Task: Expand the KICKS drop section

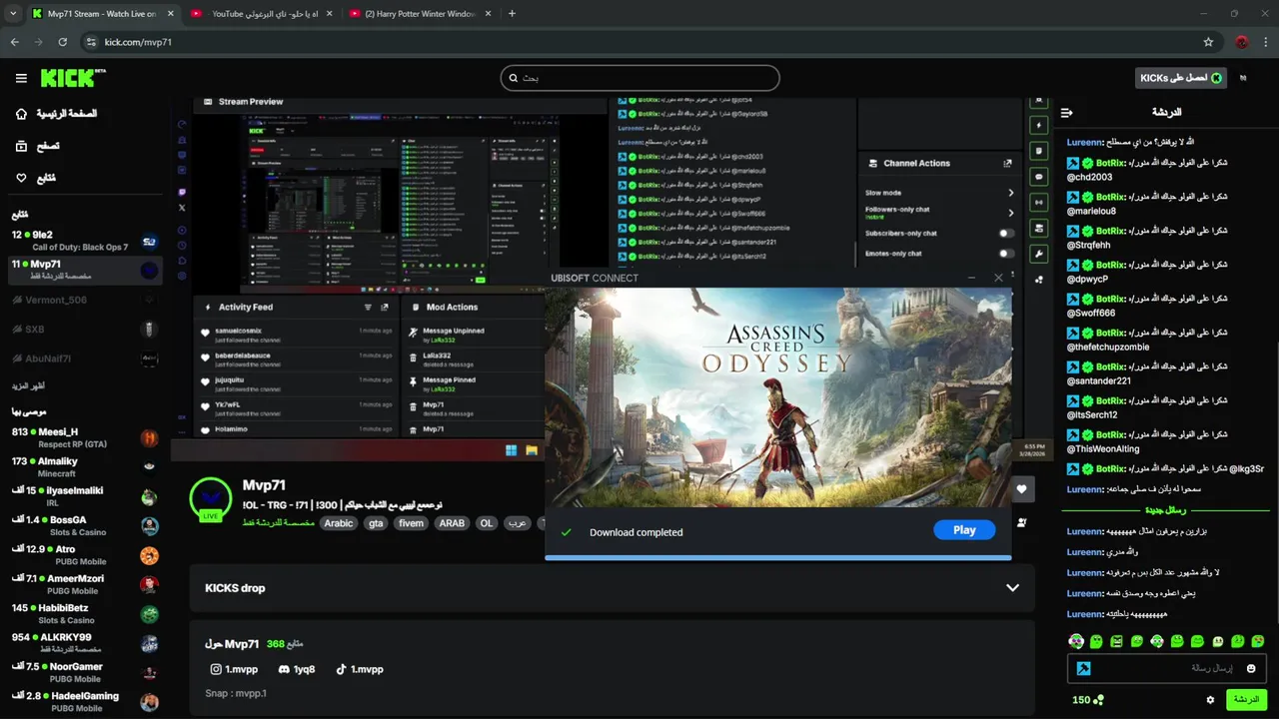Action: (x=1012, y=588)
